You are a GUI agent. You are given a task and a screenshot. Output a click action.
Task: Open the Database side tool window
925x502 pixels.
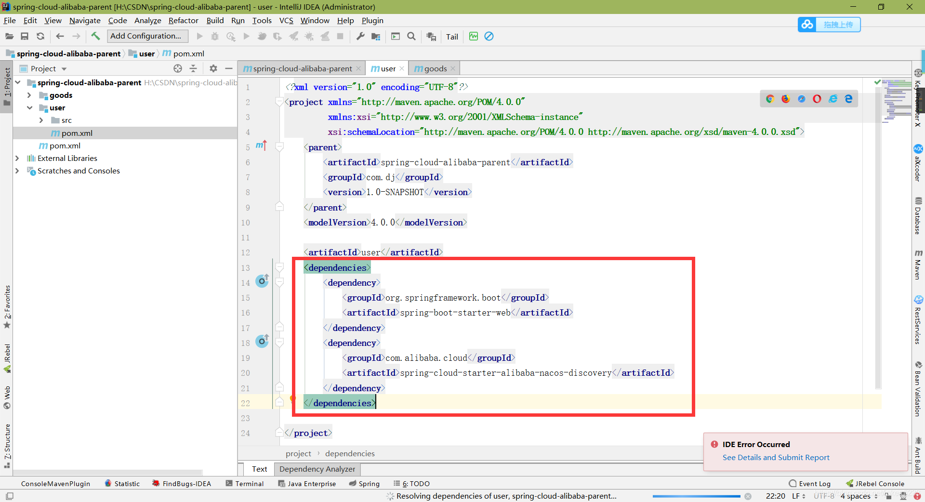pyautogui.click(x=918, y=215)
